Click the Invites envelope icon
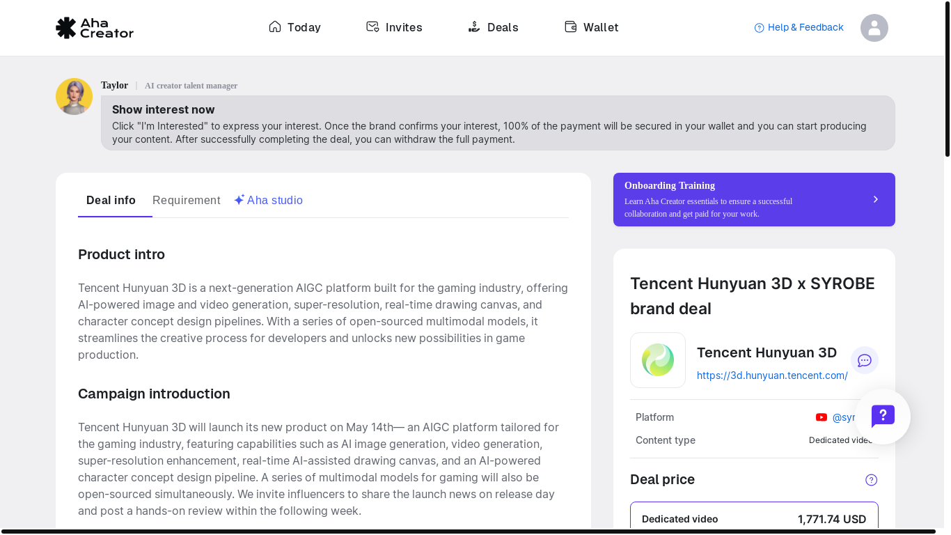Screen dimensions: 951x535 point(372,26)
